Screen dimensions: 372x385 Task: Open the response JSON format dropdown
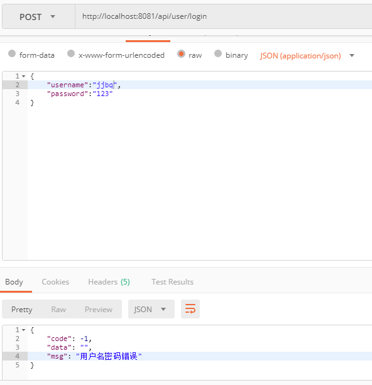pyautogui.click(x=151, y=309)
